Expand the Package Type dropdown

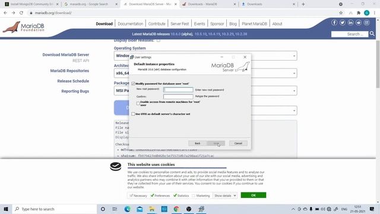(x=294, y=91)
